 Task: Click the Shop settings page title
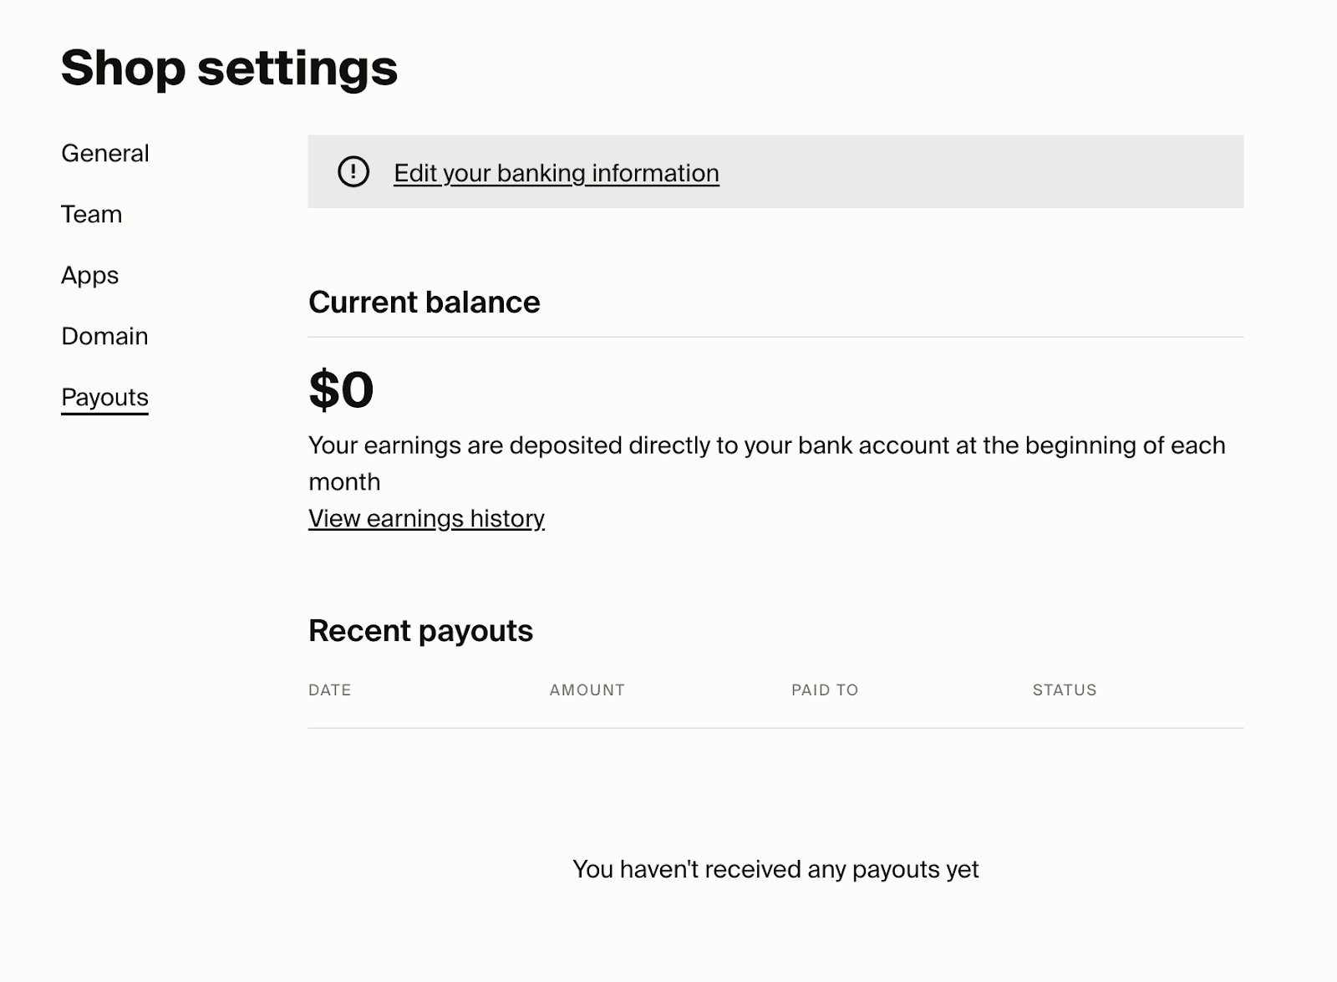click(x=229, y=68)
